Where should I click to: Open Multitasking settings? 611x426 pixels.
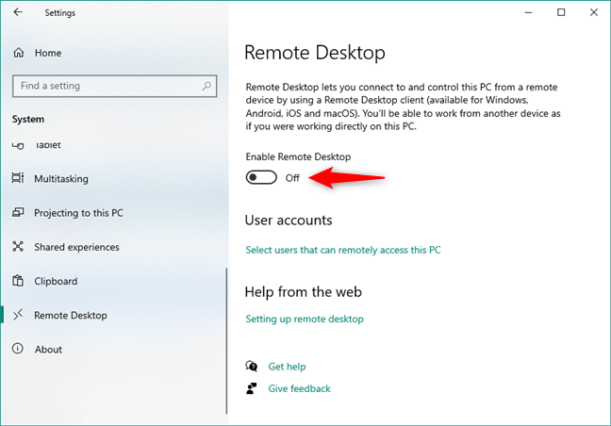(x=61, y=179)
